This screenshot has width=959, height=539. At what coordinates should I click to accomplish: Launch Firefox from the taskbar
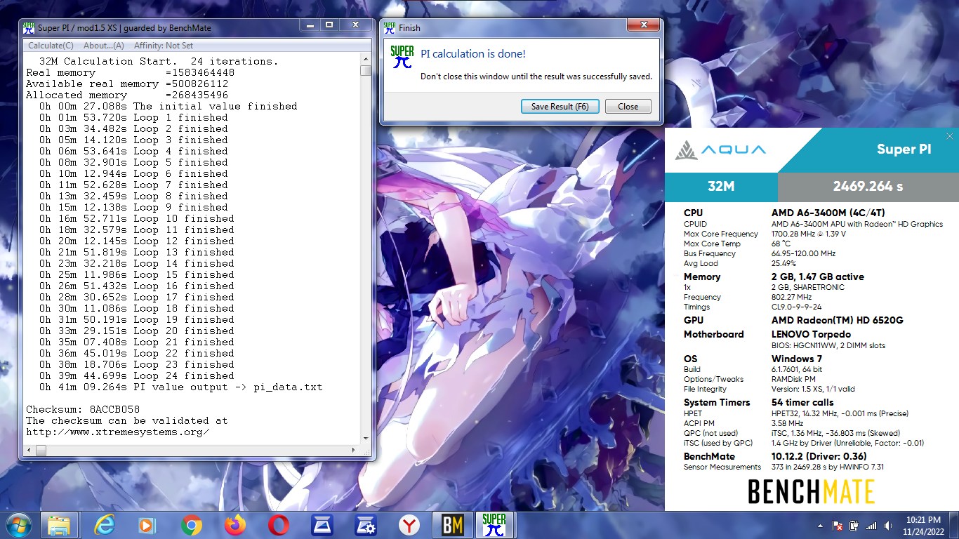click(x=235, y=525)
